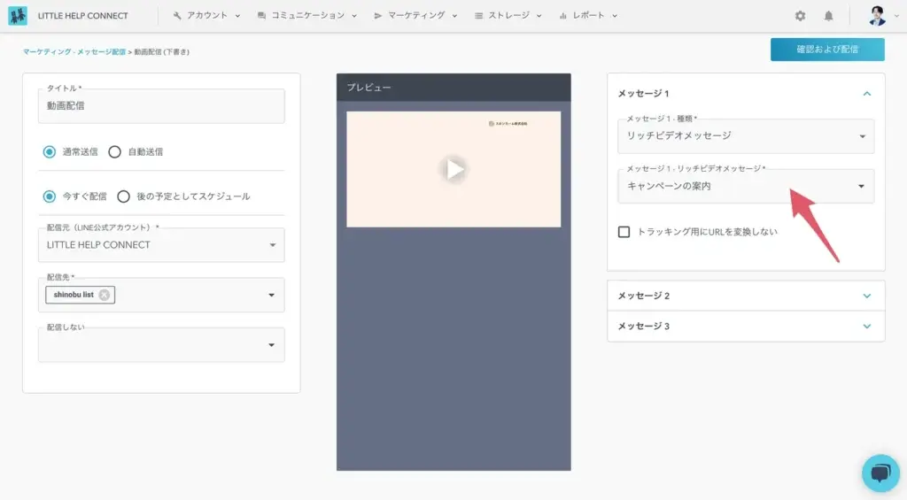907x500 pixels.
Task: Follow the マーケティング - メッセージ配信 breadcrumb link
Action: pyautogui.click(x=74, y=52)
